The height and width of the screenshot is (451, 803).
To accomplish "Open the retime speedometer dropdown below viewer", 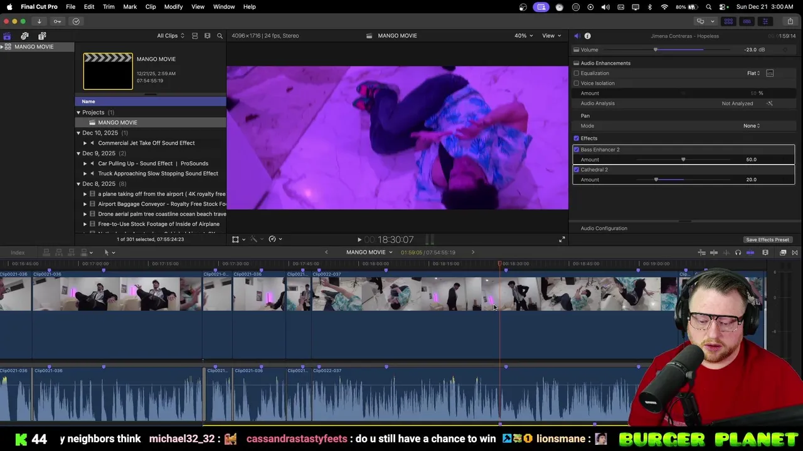I will pos(275,239).
